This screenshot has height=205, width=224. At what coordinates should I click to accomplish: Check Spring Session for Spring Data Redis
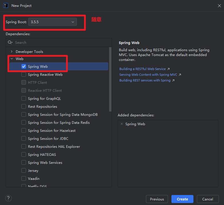24,122
